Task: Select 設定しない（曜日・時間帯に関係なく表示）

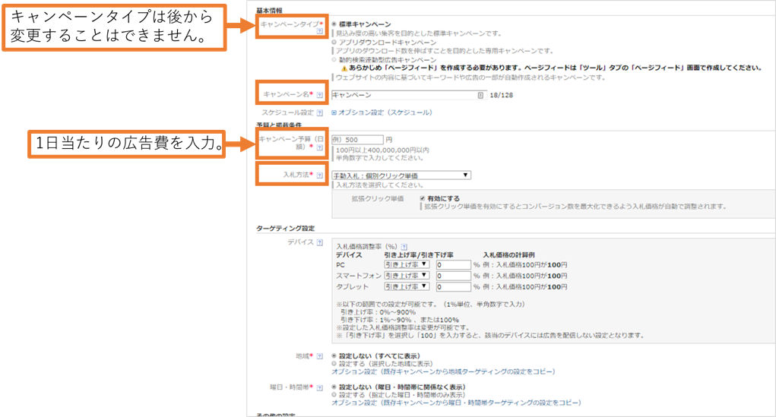Action: (334, 387)
